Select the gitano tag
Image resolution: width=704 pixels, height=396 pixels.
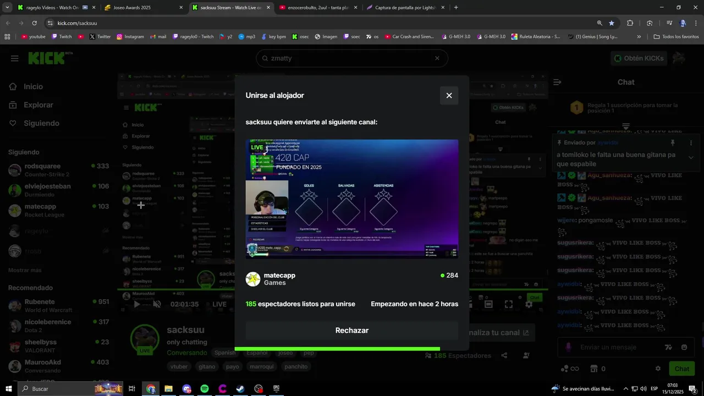(207, 366)
